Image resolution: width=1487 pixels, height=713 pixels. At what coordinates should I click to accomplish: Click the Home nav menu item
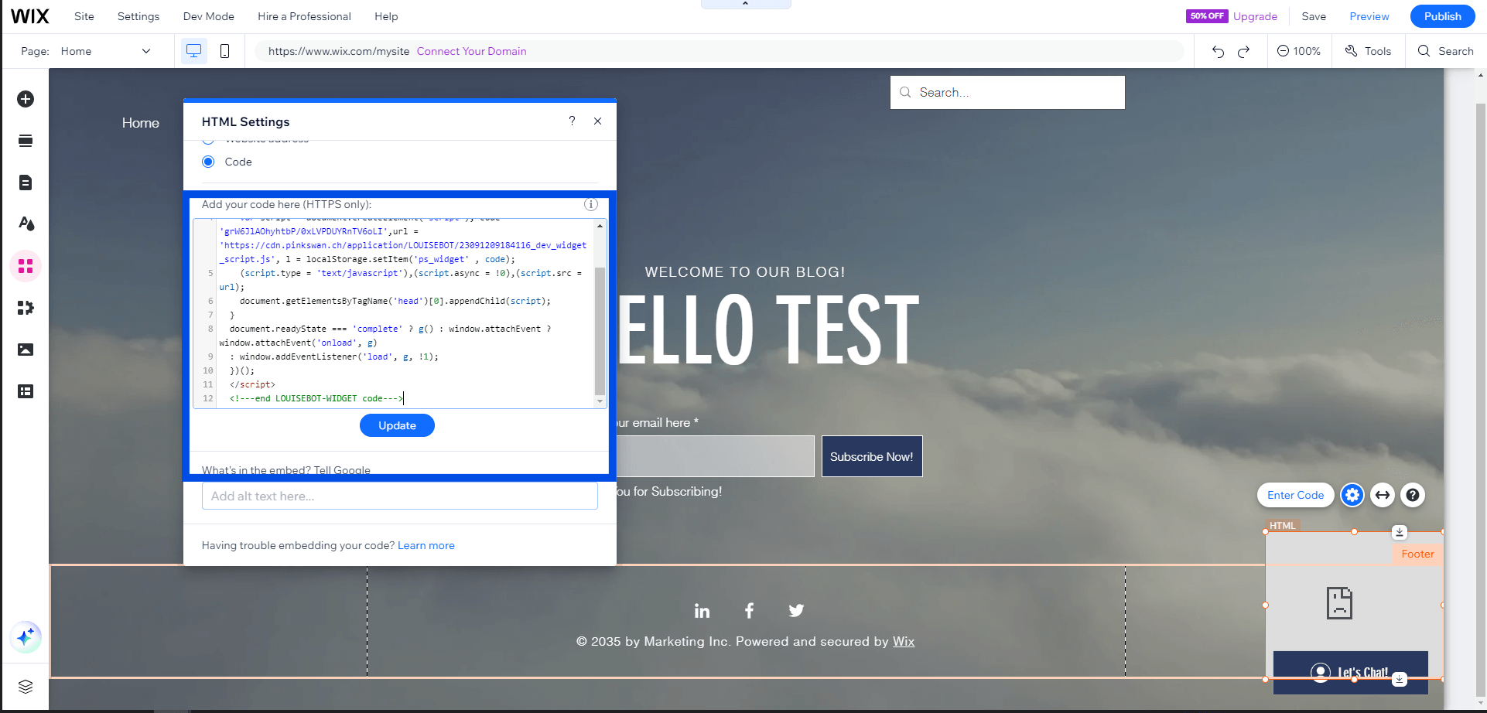coord(141,123)
